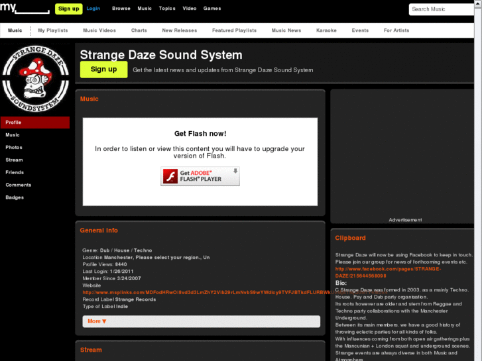This screenshot has width=482, height=361.
Task: Go to Video section
Action: tap(190, 9)
